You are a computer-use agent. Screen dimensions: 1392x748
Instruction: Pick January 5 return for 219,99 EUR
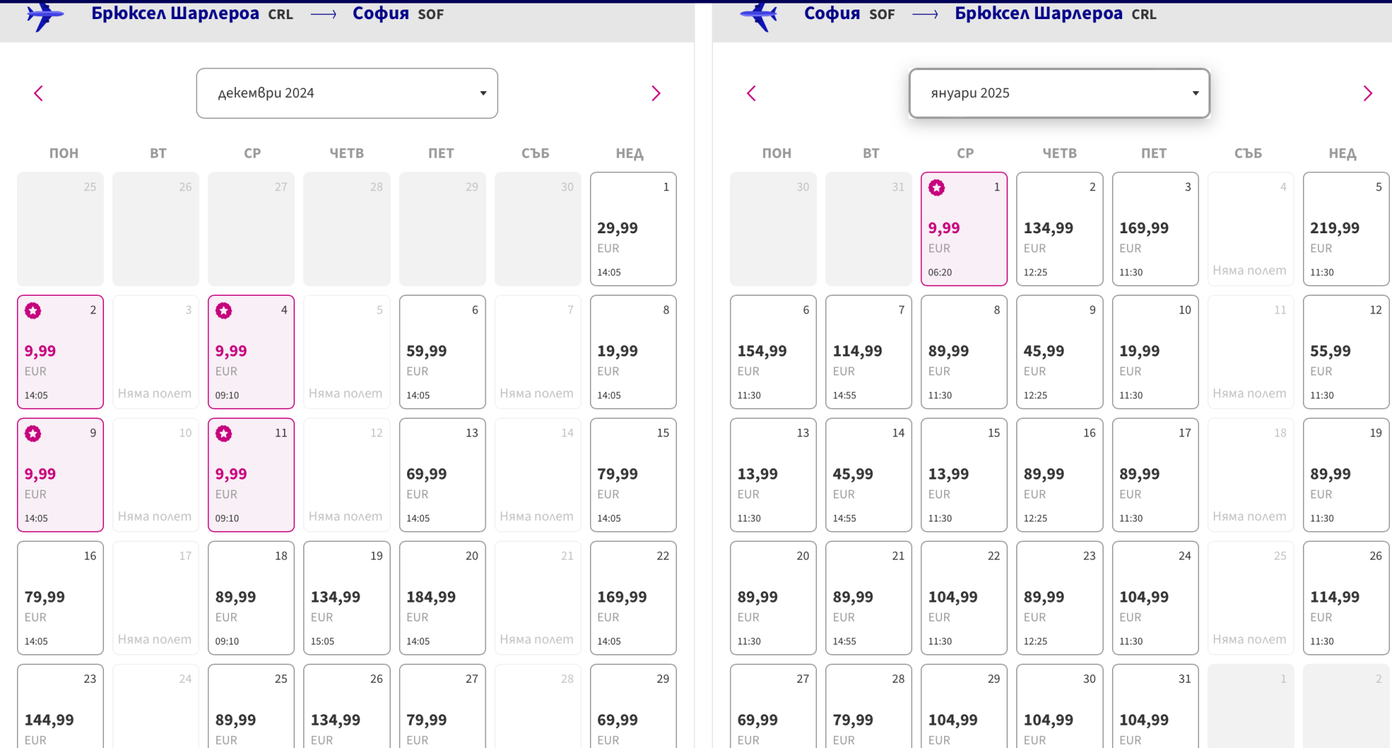click(x=1346, y=229)
